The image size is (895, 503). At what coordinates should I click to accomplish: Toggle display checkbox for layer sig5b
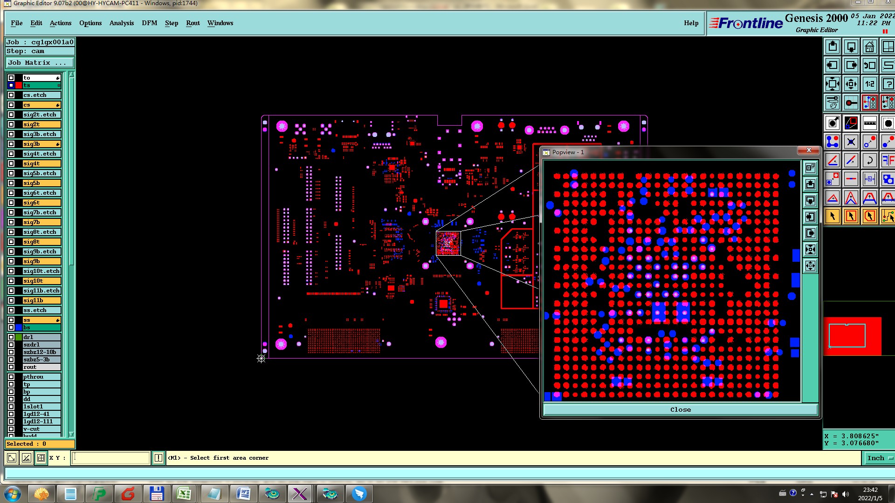(x=12, y=183)
